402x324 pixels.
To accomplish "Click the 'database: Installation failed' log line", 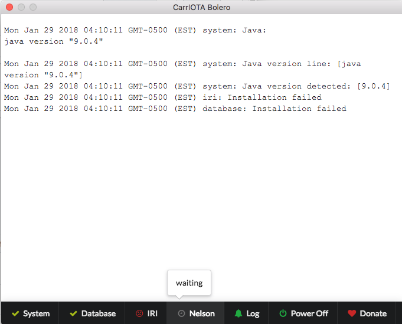I will (x=175, y=109).
